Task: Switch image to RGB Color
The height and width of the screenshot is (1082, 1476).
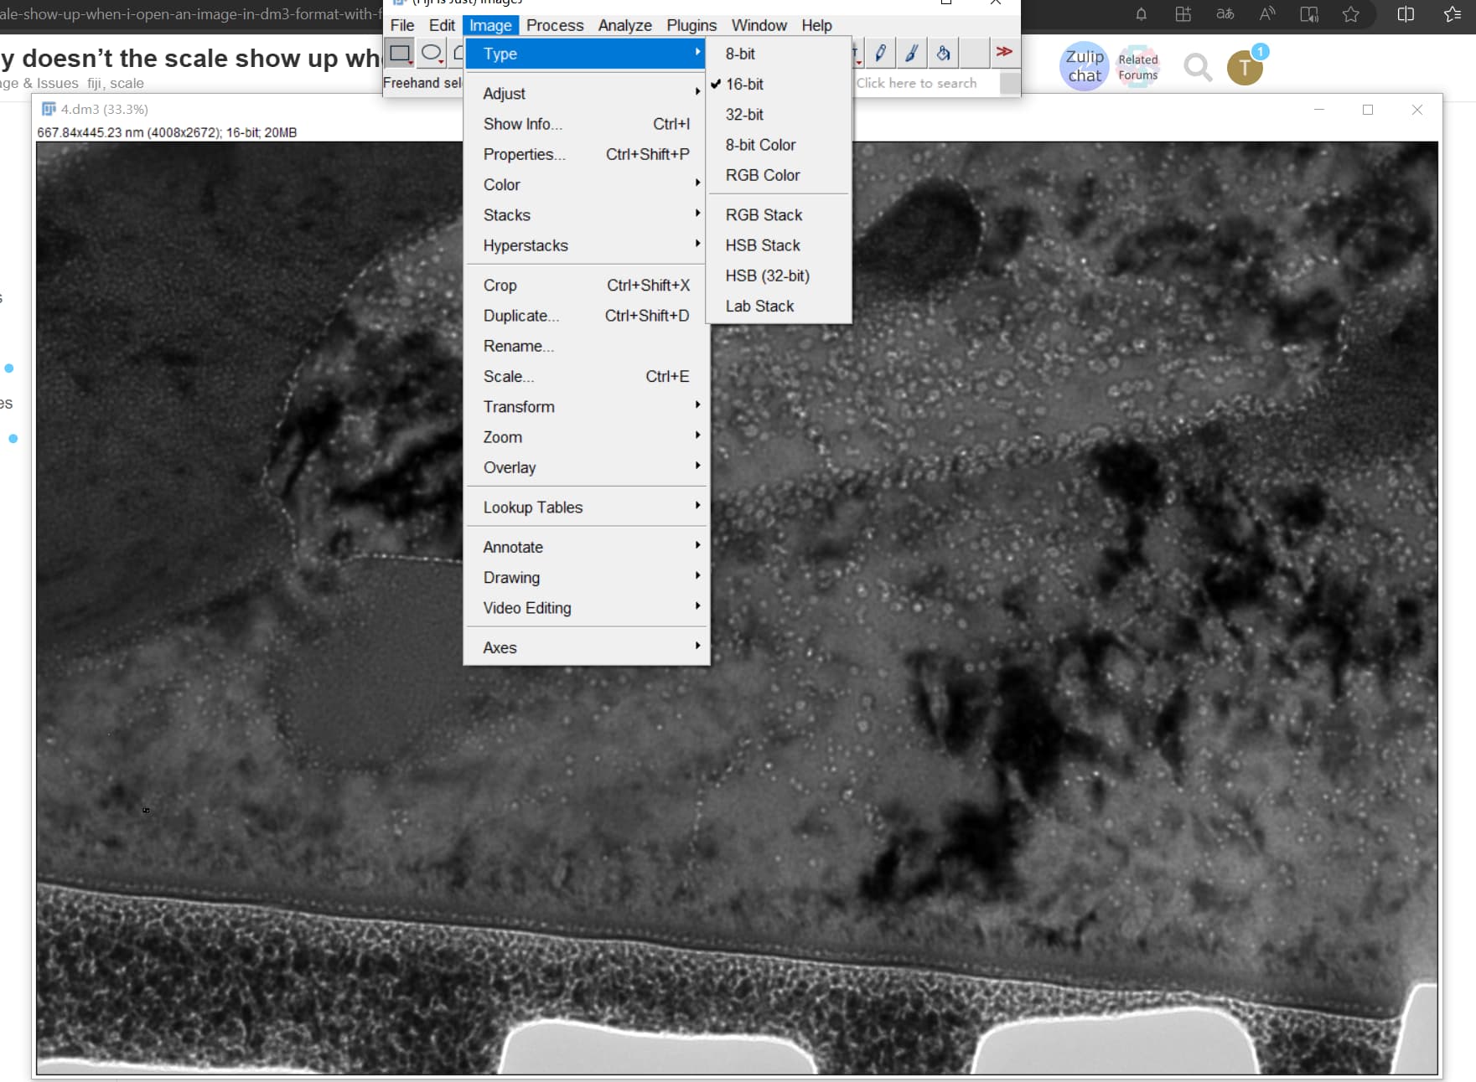Action: (761, 175)
